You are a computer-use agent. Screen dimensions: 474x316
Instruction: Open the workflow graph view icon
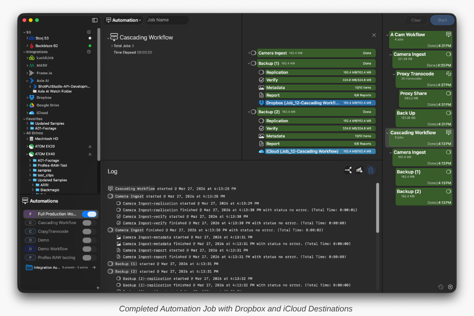348,170
